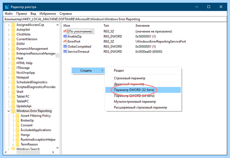Screen dimensions: 230x158
Task: Click the CurrentVersion folder icon
Action: 13,39
